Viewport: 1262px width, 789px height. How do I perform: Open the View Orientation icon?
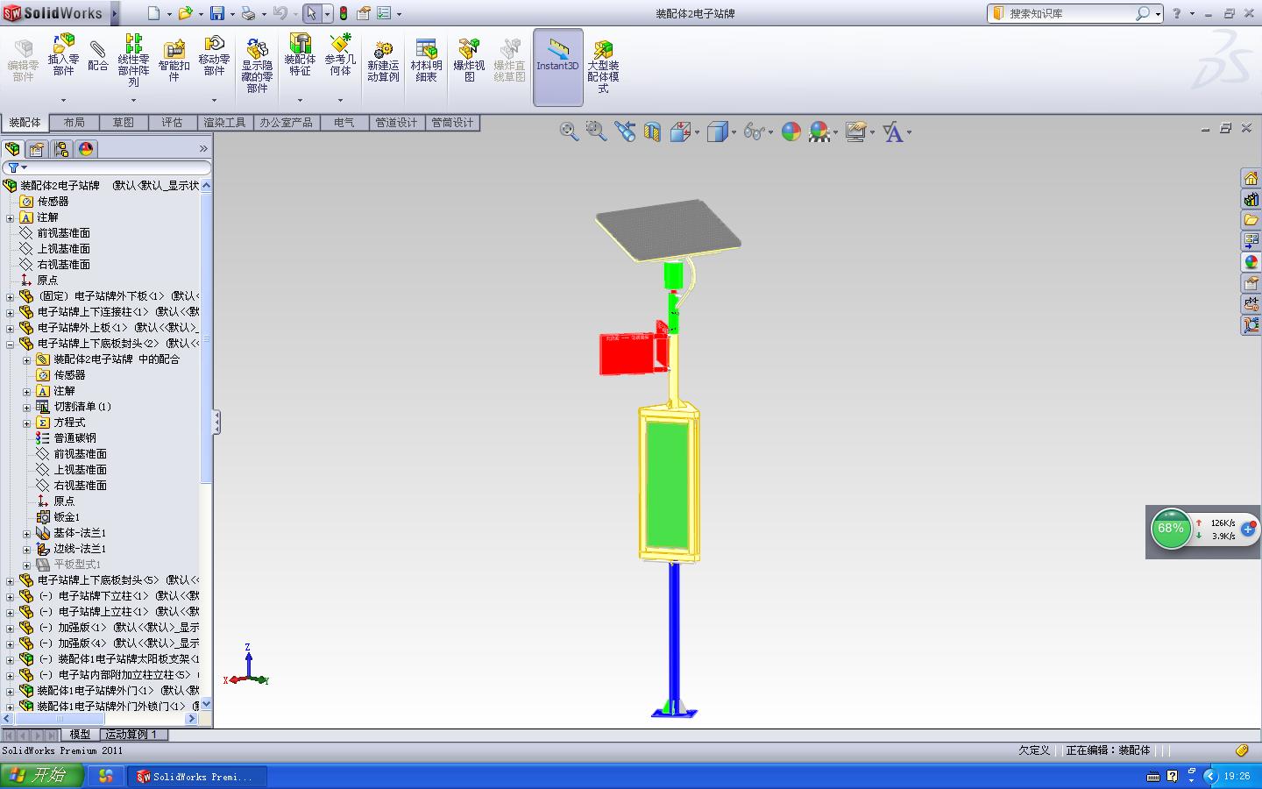(681, 131)
